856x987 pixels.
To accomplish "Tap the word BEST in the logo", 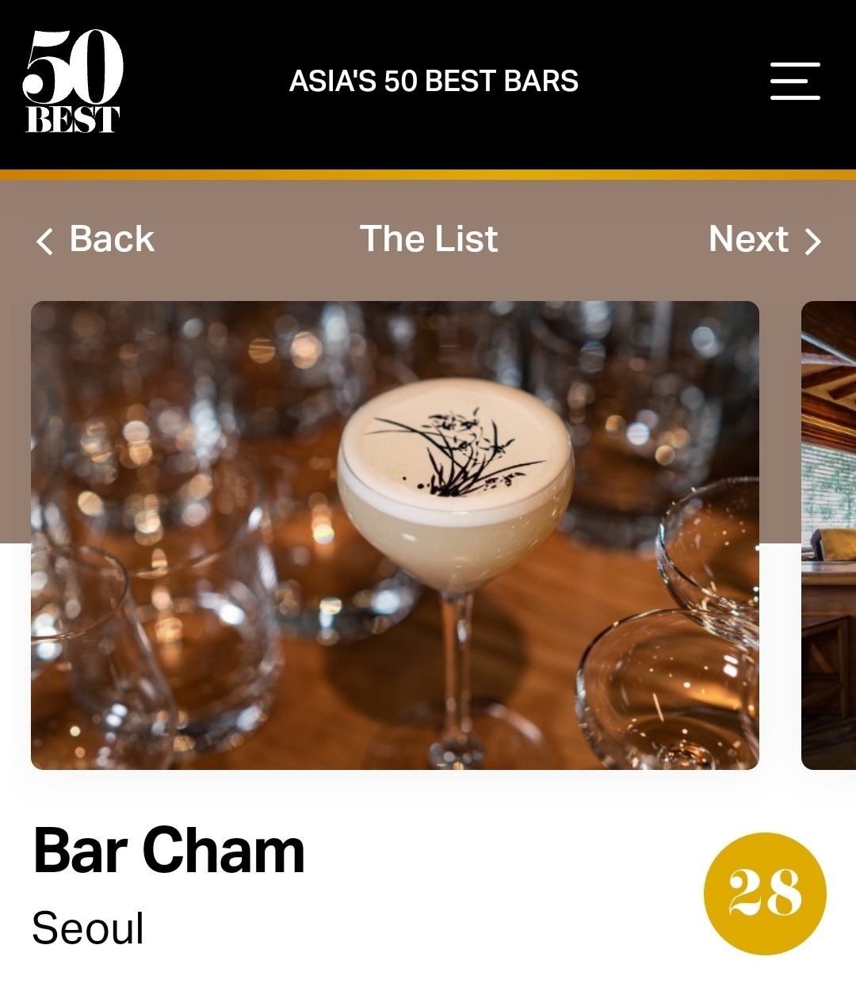I will click(x=72, y=120).
